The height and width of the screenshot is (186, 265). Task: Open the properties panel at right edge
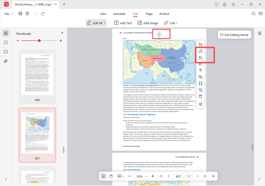coord(260,33)
